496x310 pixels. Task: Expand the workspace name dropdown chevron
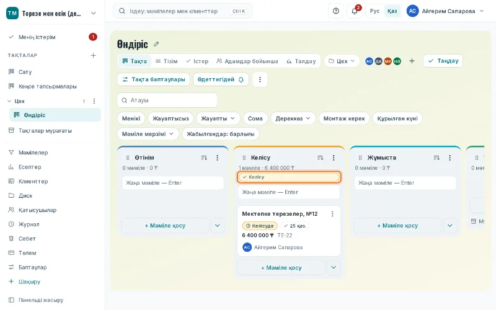tap(94, 13)
